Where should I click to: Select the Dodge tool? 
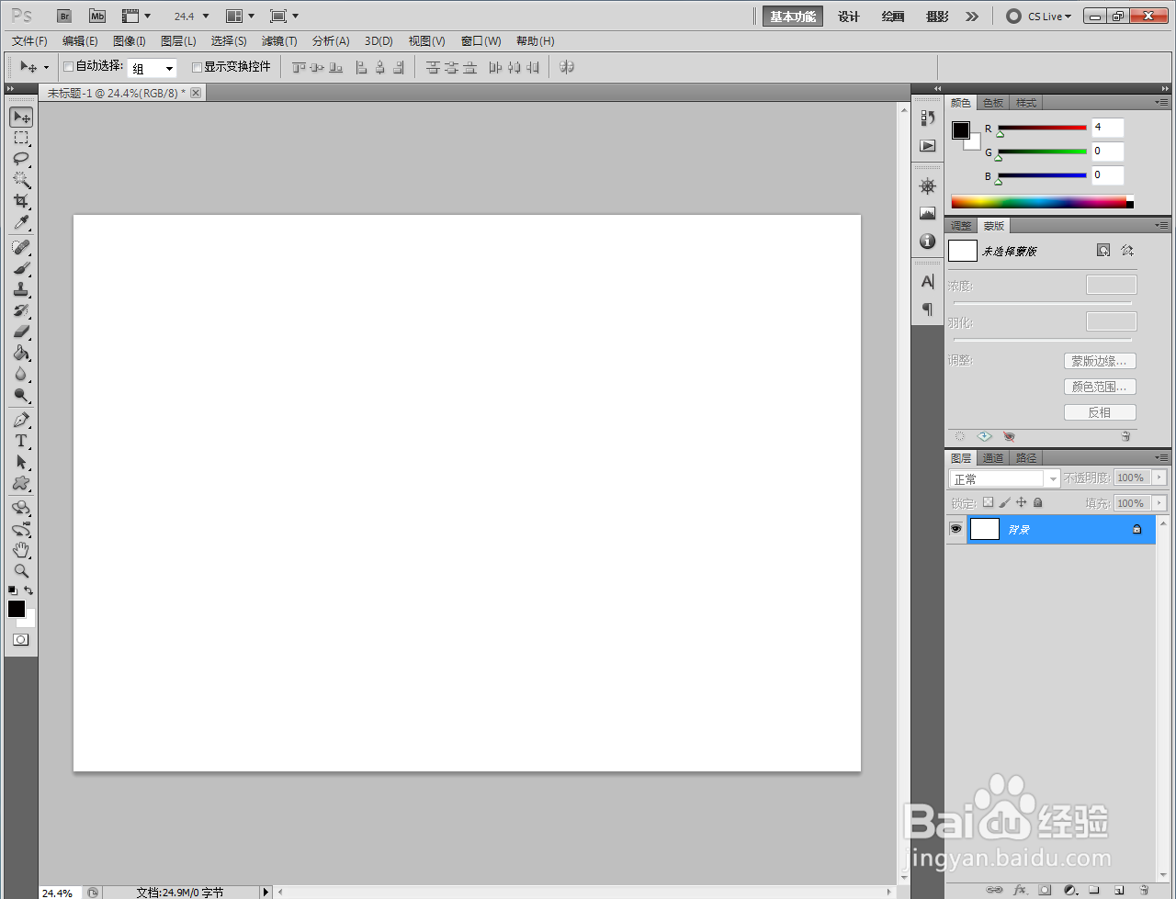[x=21, y=395]
